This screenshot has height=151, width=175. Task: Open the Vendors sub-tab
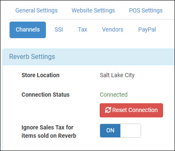point(113,29)
